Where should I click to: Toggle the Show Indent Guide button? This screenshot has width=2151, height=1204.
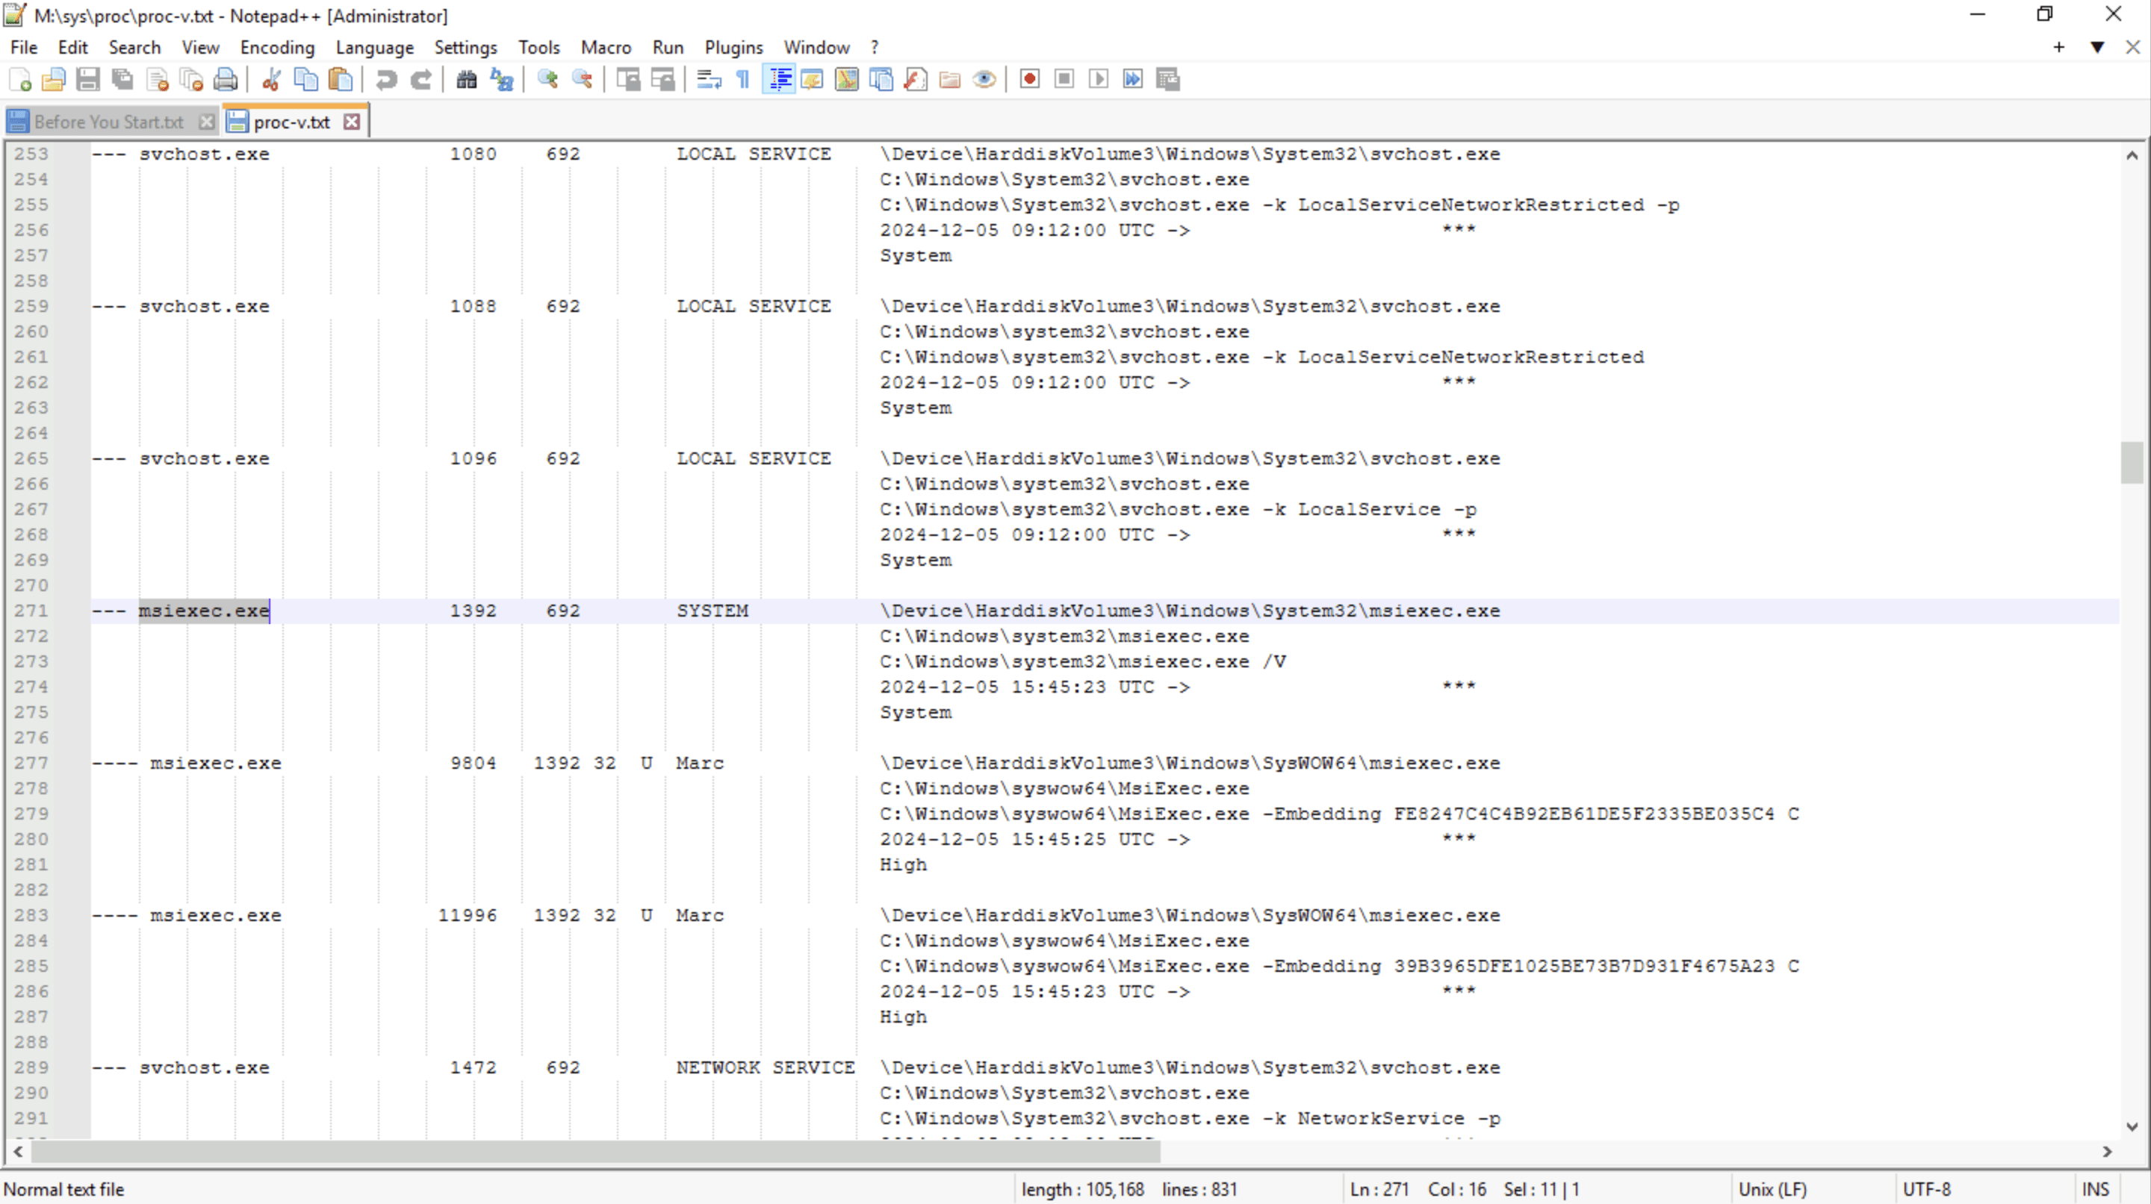(x=778, y=79)
